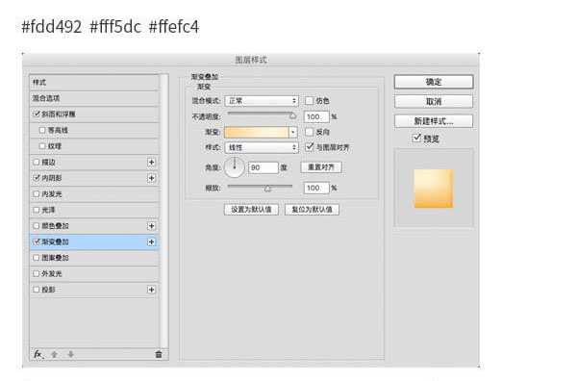
Task: Click plus icon beside 内阴影
Action: tap(151, 178)
